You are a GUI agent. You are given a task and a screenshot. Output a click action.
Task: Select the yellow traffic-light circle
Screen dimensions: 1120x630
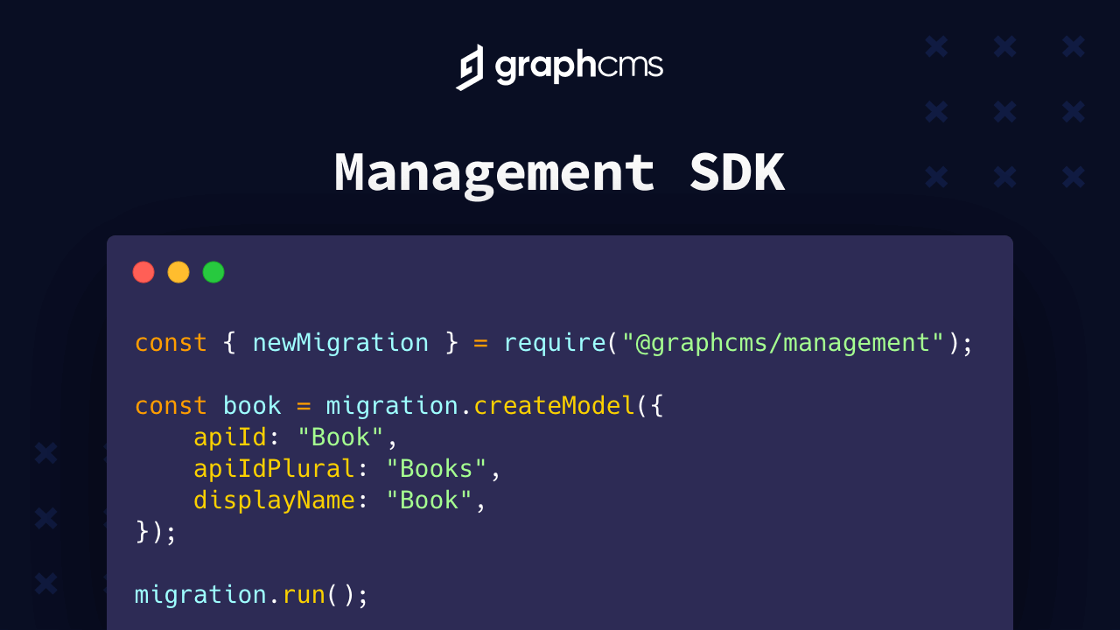pos(178,272)
